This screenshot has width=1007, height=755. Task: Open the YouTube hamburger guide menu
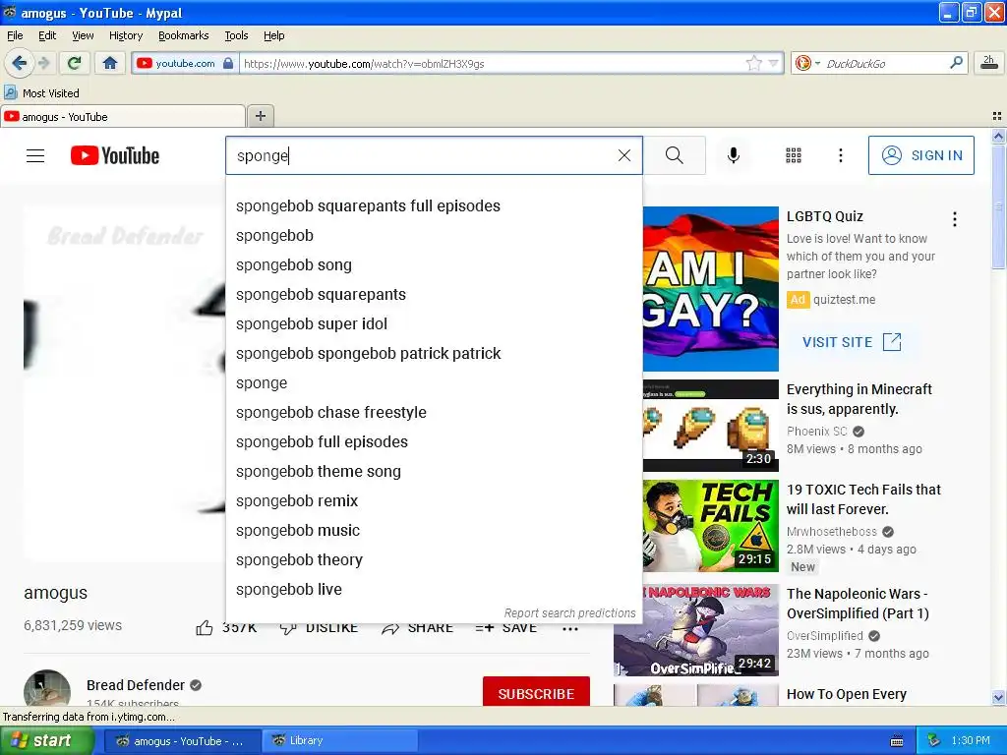35,155
